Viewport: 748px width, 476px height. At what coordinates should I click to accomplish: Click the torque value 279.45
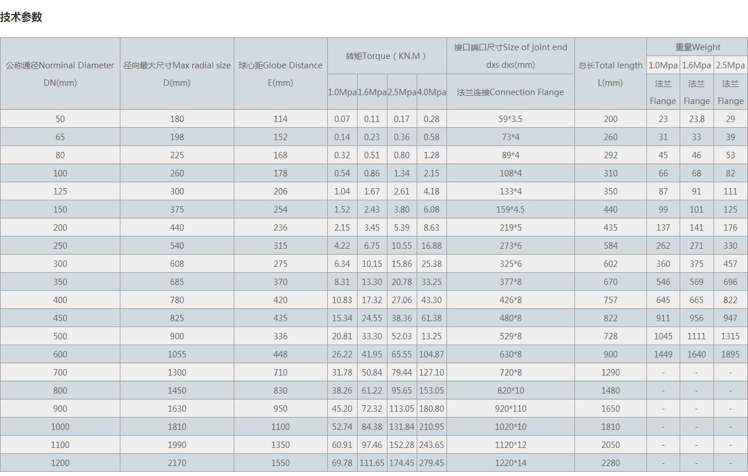point(432,463)
